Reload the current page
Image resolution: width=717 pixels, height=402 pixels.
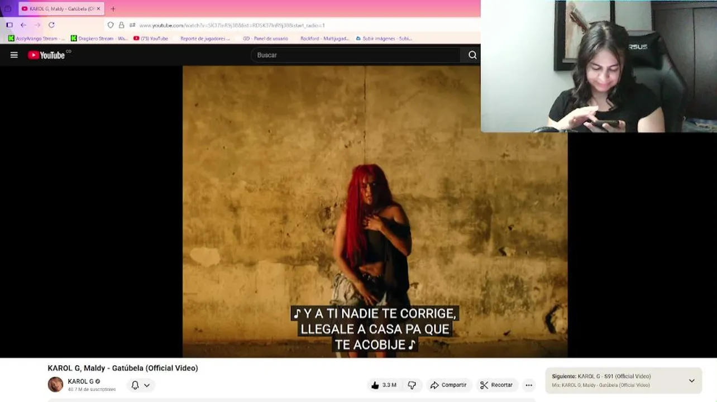(51, 25)
